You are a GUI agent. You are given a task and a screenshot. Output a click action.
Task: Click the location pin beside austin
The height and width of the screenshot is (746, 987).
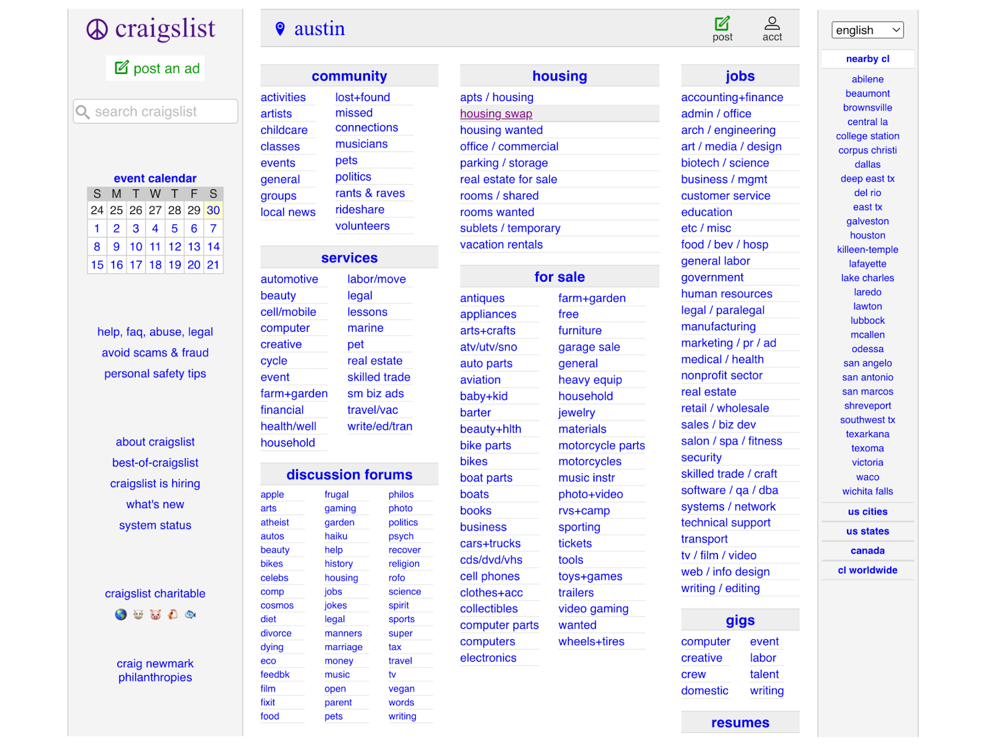pyautogui.click(x=281, y=28)
